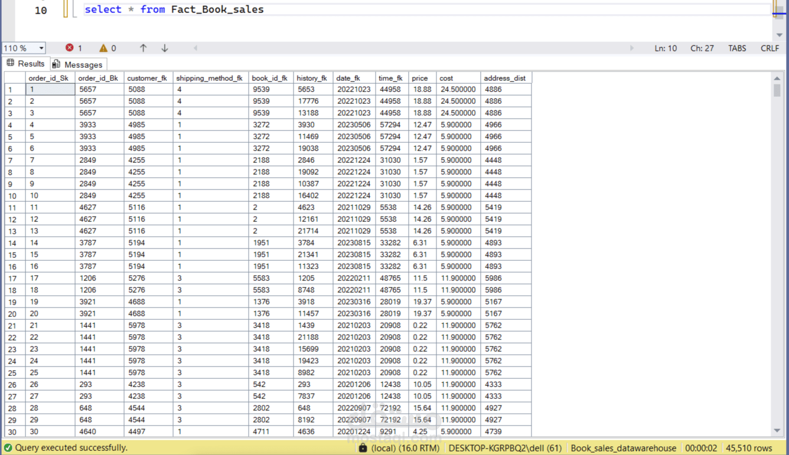Click history_fk cell '4636' in row 30
The height and width of the screenshot is (455, 789).
pos(313,432)
